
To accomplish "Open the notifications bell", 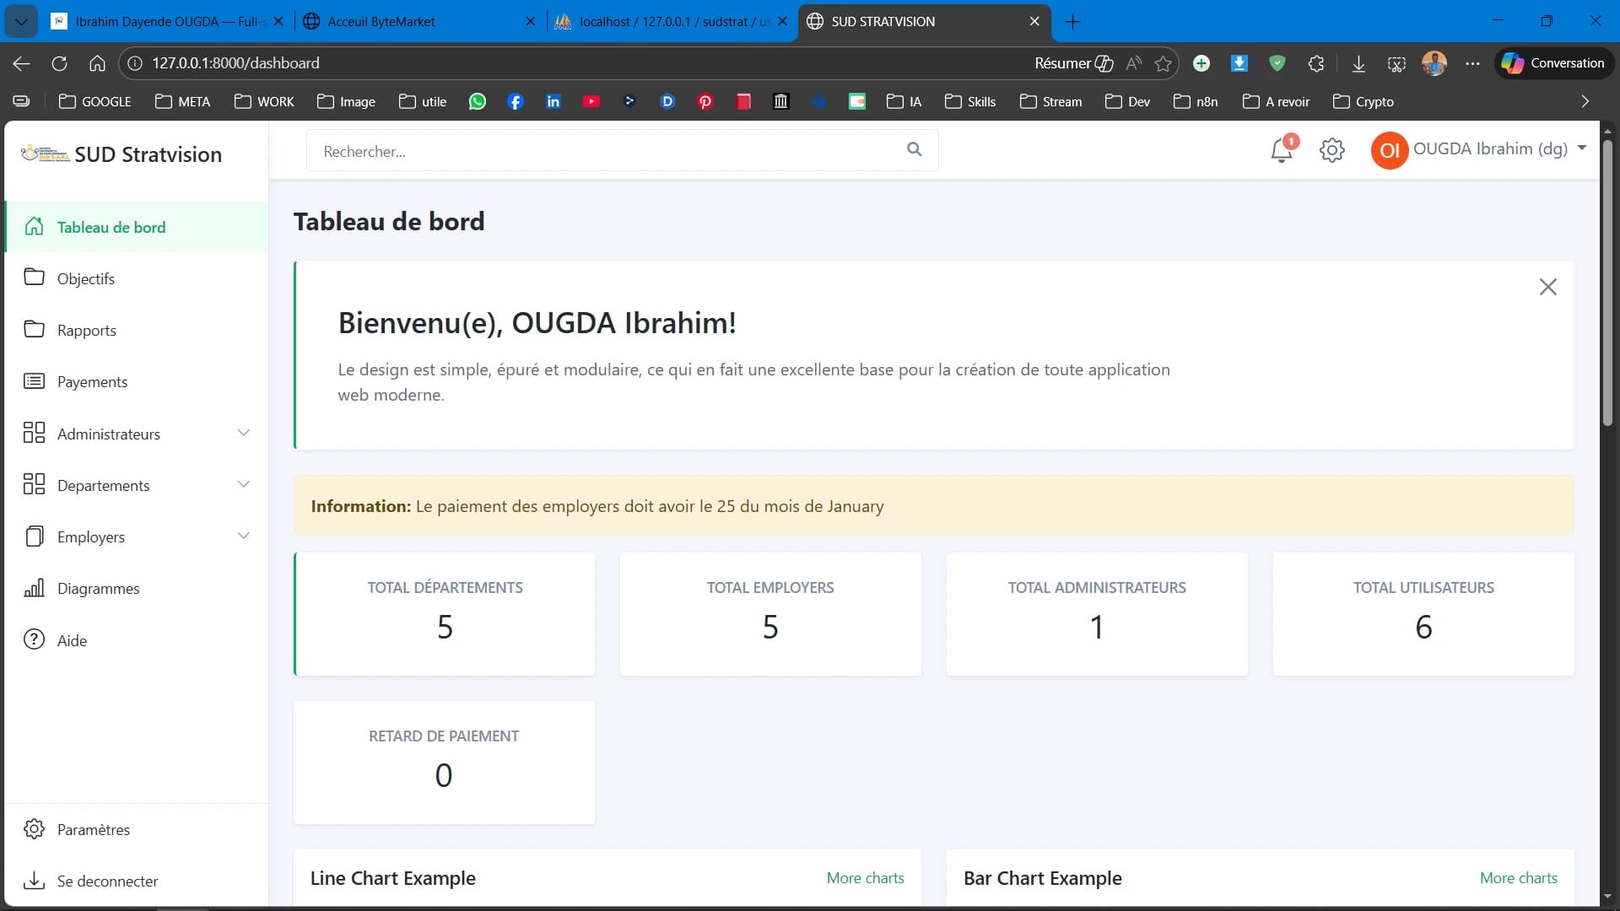I will 1282,150.
